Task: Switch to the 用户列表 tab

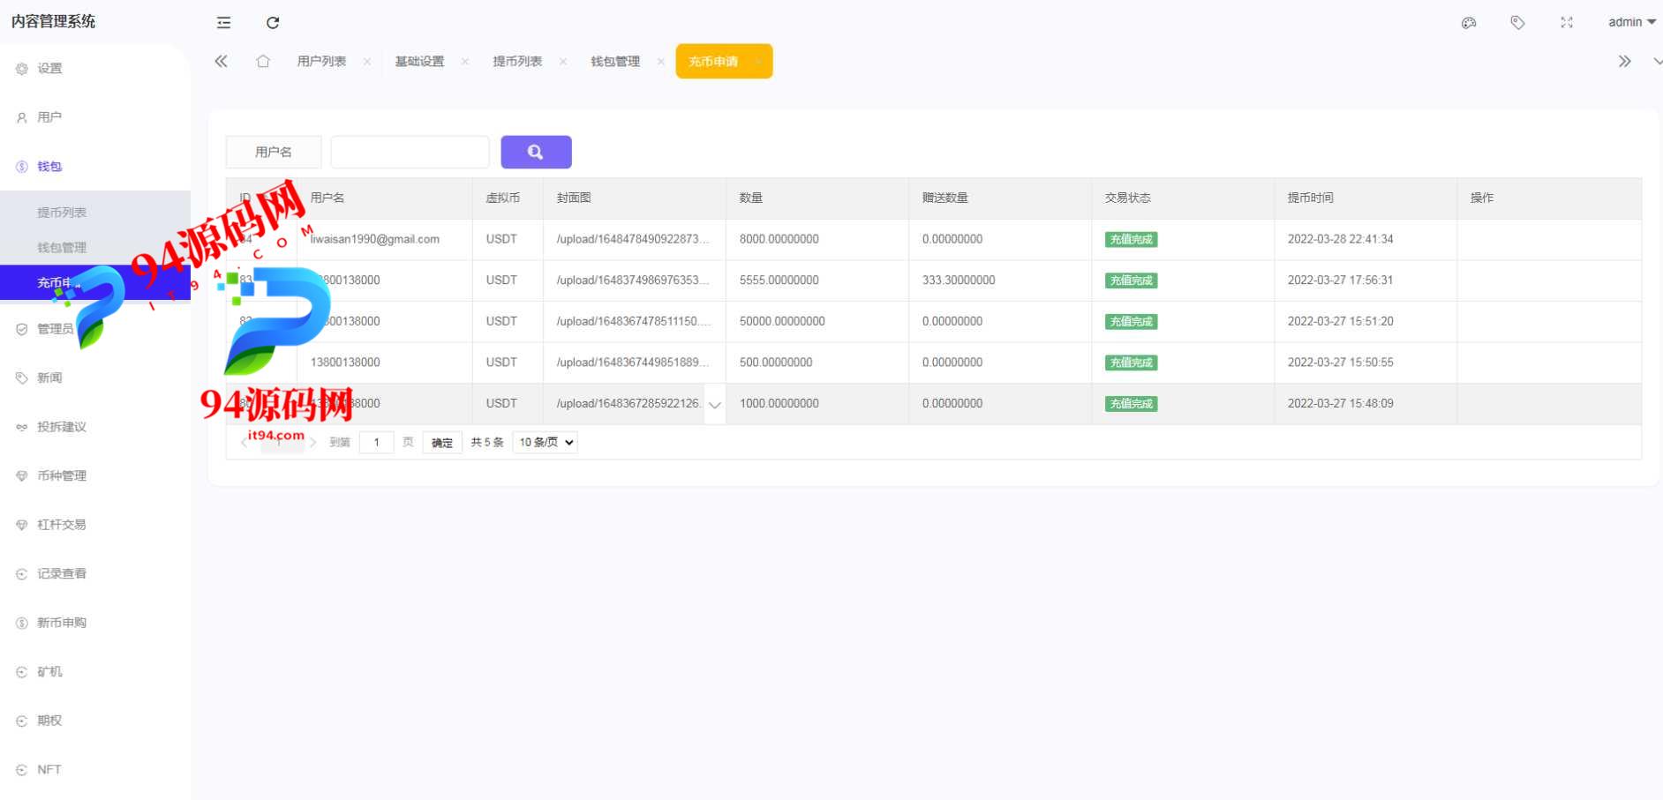Action: point(321,61)
